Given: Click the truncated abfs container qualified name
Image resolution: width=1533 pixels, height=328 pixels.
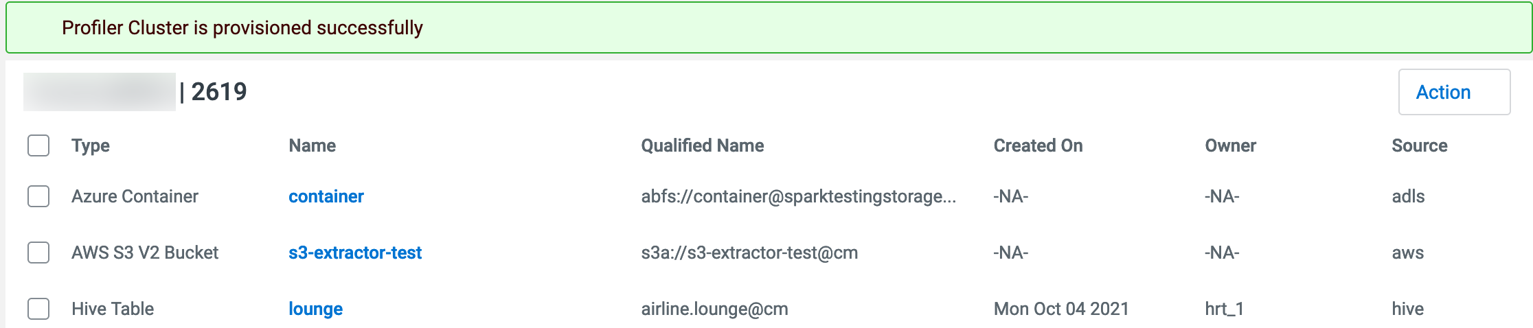Looking at the screenshot, I should (x=798, y=196).
